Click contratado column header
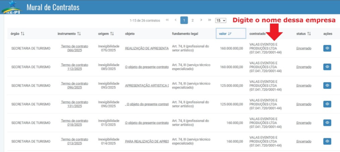Screen dimensions: 340x152 click(x=257, y=34)
